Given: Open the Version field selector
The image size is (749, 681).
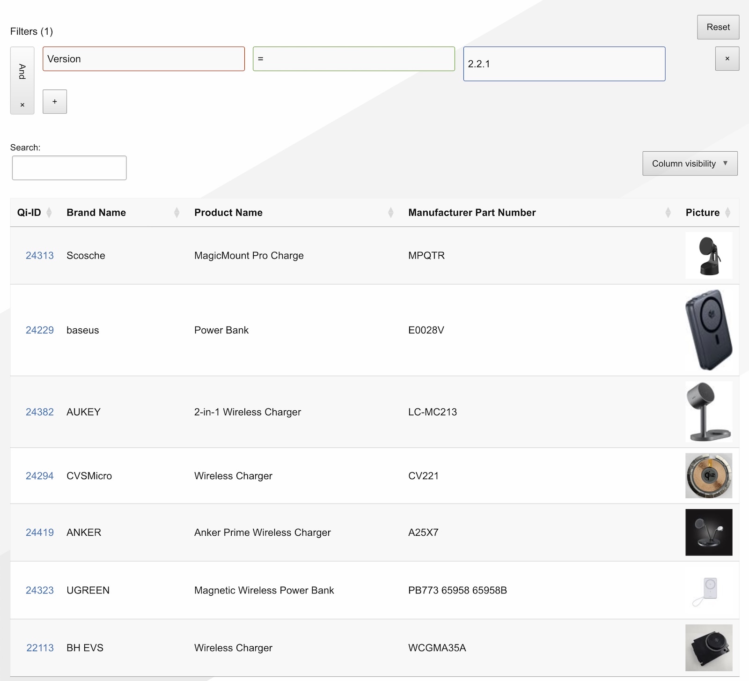Looking at the screenshot, I should (143, 59).
